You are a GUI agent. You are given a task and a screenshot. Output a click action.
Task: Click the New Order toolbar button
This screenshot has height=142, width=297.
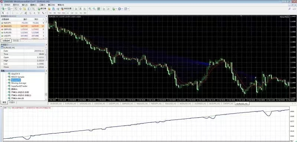(42, 9)
